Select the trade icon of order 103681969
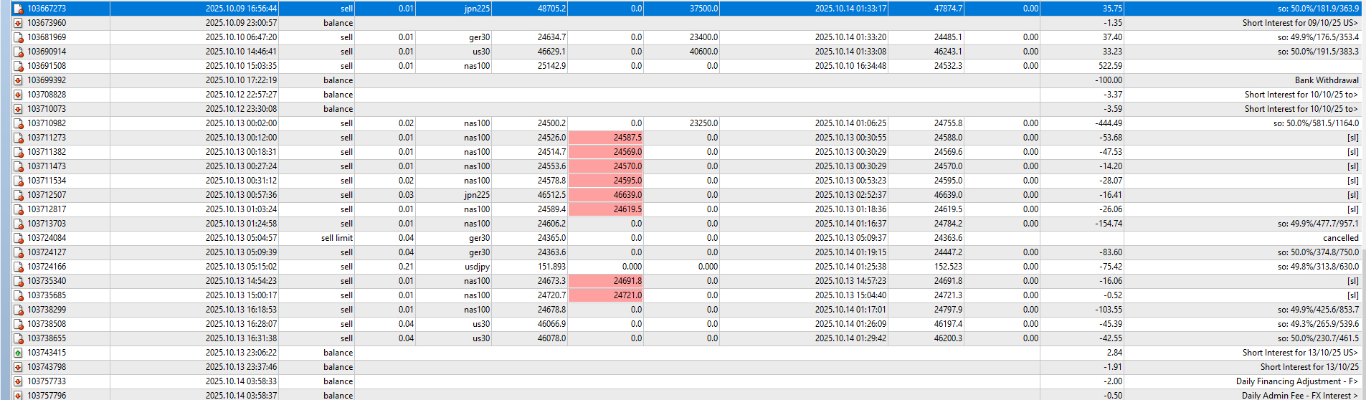 click(x=18, y=37)
